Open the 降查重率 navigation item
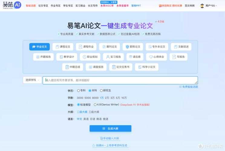 click(122, 6)
